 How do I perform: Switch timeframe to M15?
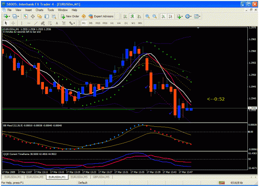coord(98,23)
